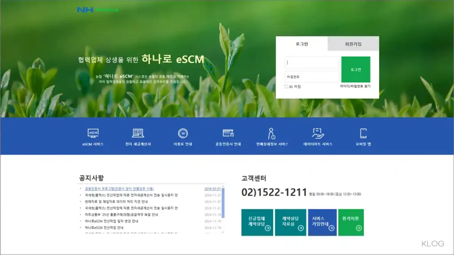The image size is (454, 255).
Task: Click the 신규업체 계약상담 label text
Action: (257, 221)
